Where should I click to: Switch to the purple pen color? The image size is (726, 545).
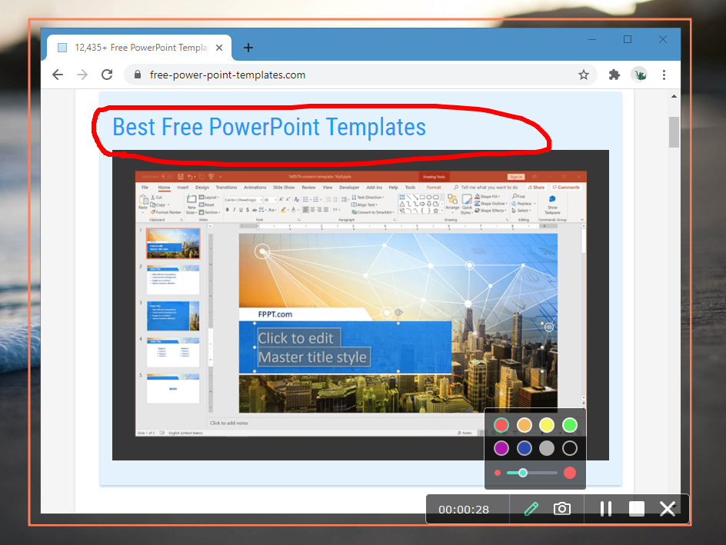click(x=501, y=448)
